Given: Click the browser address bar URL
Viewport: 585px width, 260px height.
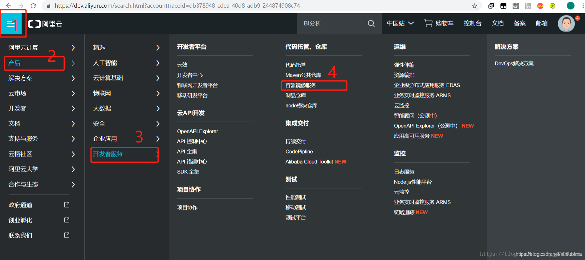Looking at the screenshot, I should pyautogui.click(x=177, y=6).
